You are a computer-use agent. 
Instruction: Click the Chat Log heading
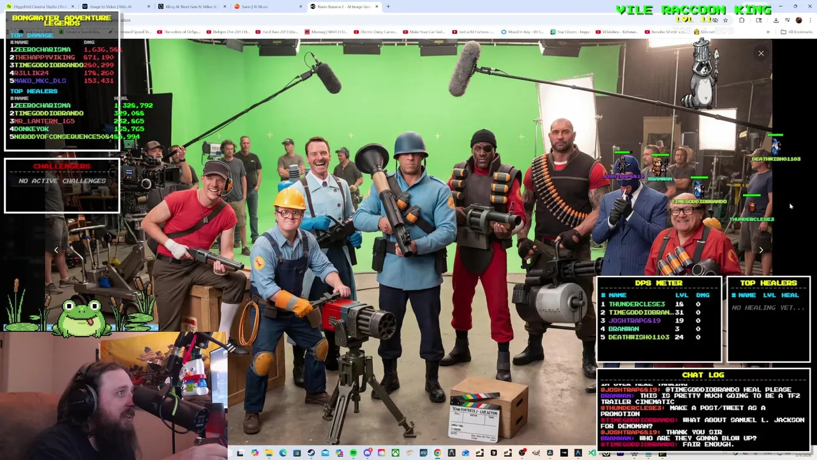703,375
